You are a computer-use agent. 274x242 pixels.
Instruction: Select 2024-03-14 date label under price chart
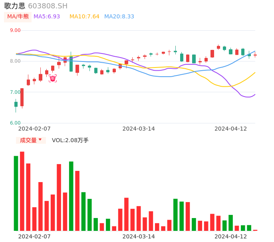pos(138,129)
